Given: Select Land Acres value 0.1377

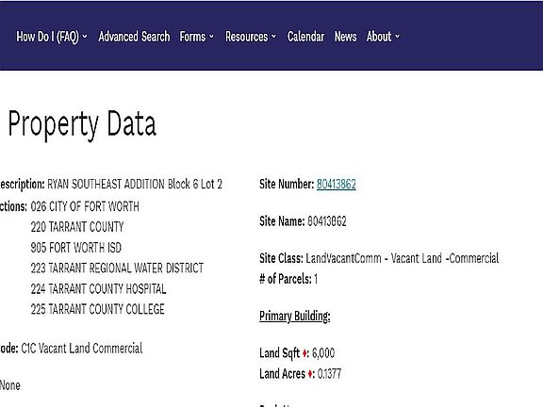Looking at the screenshot, I should click(x=329, y=374).
